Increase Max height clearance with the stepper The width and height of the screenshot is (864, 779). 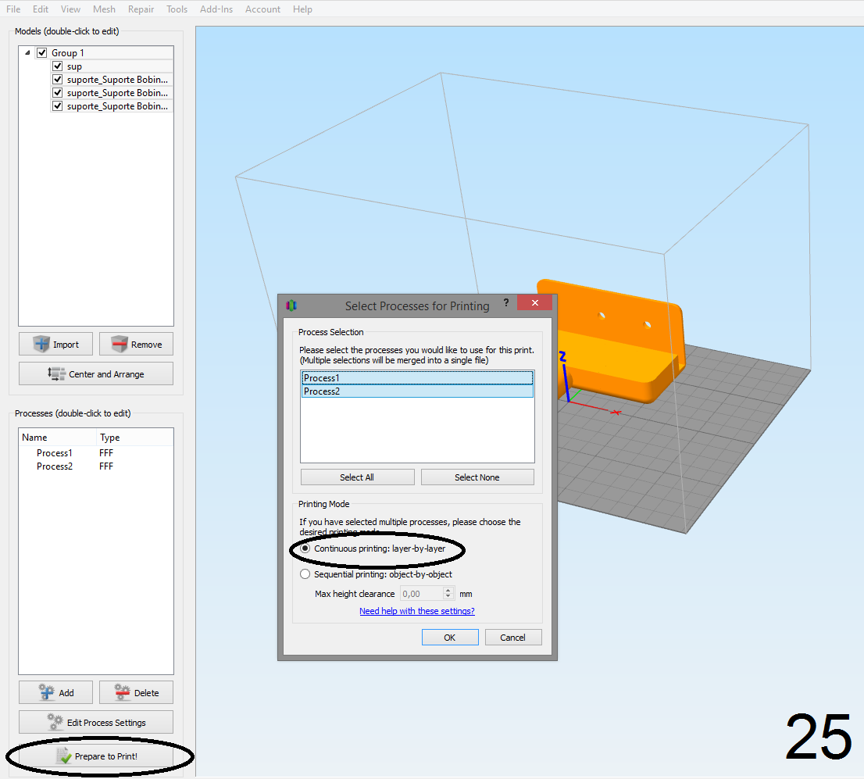pyautogui.click(x=448, y=591)
